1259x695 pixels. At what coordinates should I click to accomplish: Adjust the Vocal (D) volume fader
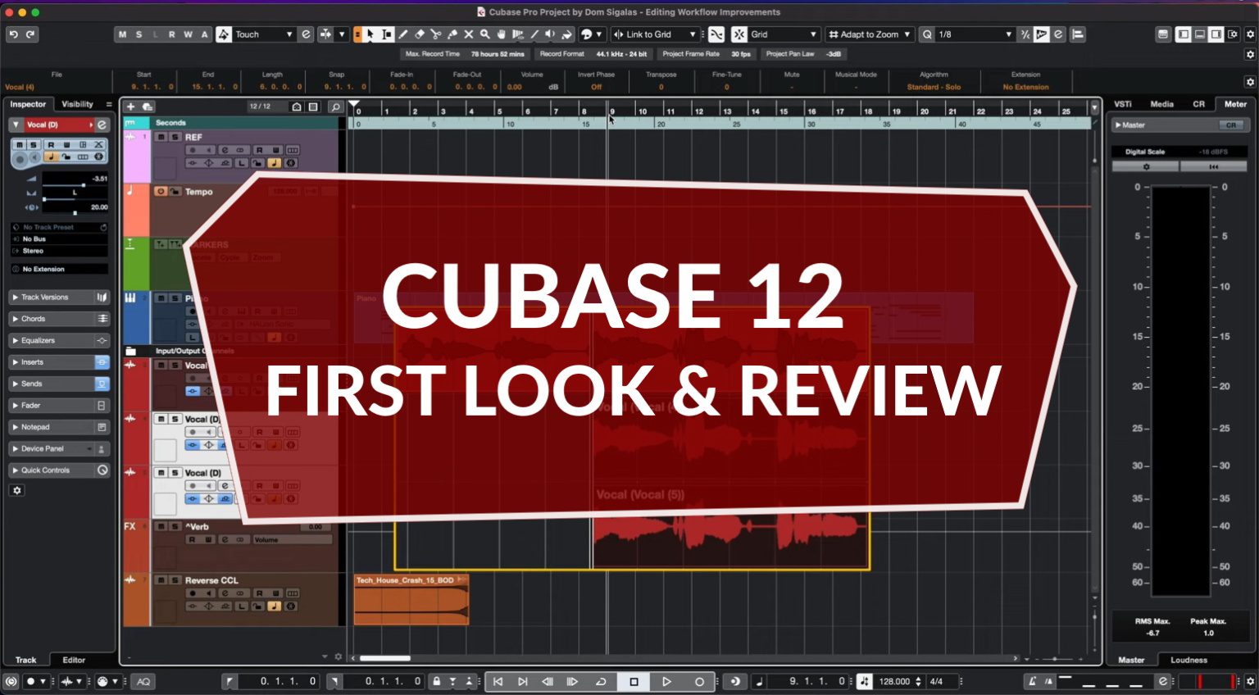(x=83, y=185)
